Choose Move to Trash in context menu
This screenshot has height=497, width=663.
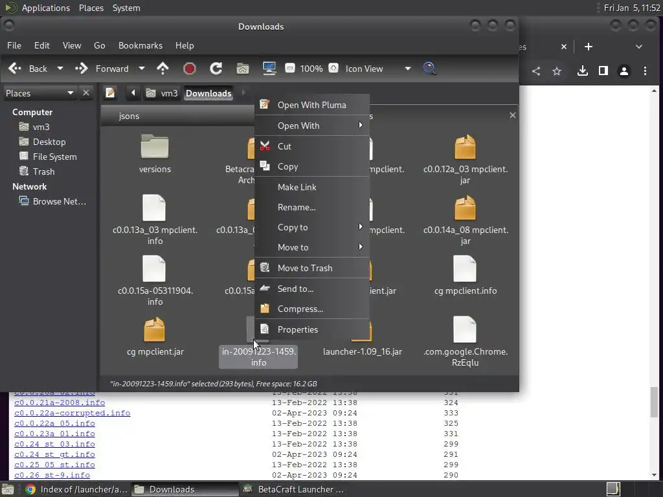point(313,268)
